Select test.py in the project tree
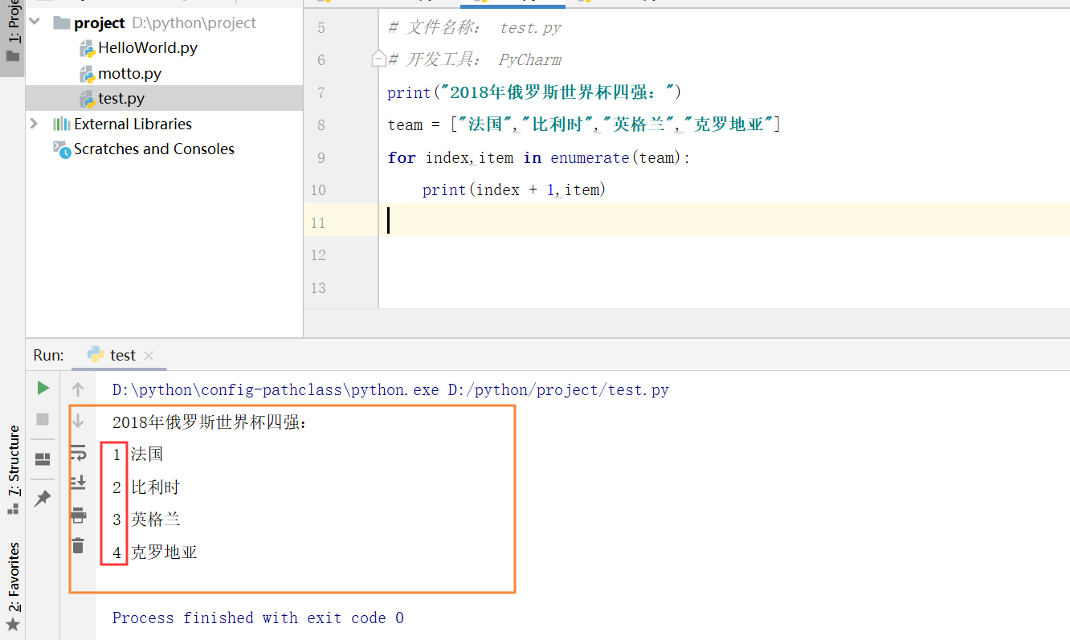The image size is (1070, 640). (120, 98)
